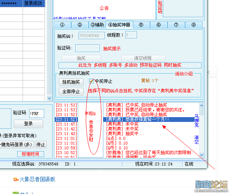Click 在线 status in status bar
Screen dimensions: 230x194
189,164
